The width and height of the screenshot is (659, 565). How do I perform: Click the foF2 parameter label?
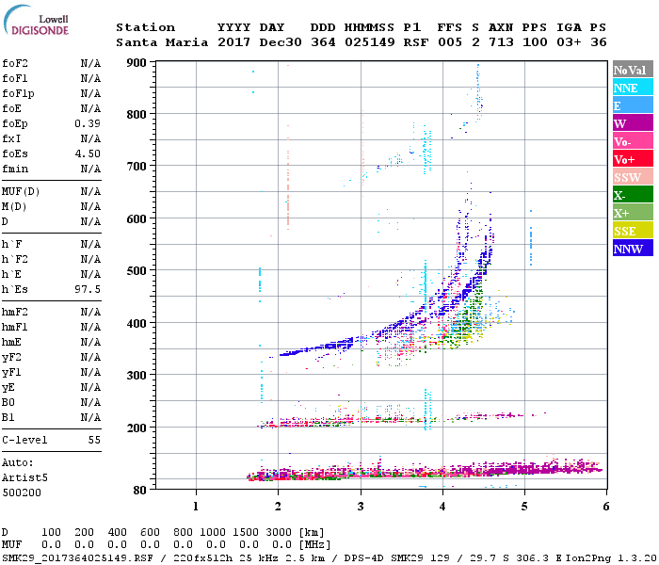coord(15,63)
